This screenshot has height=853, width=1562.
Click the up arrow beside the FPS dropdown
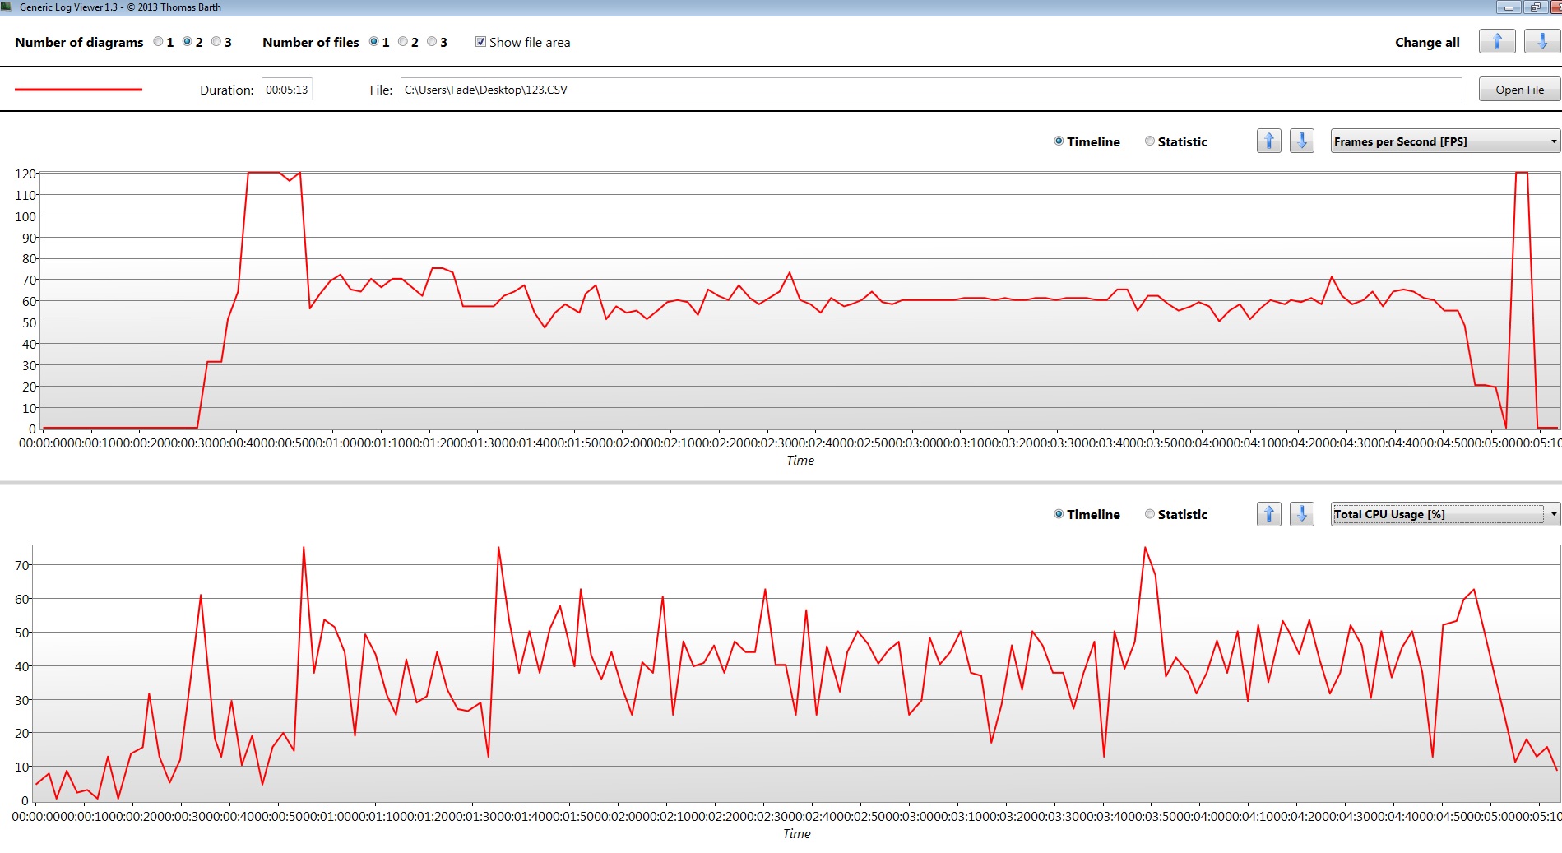1269,141
